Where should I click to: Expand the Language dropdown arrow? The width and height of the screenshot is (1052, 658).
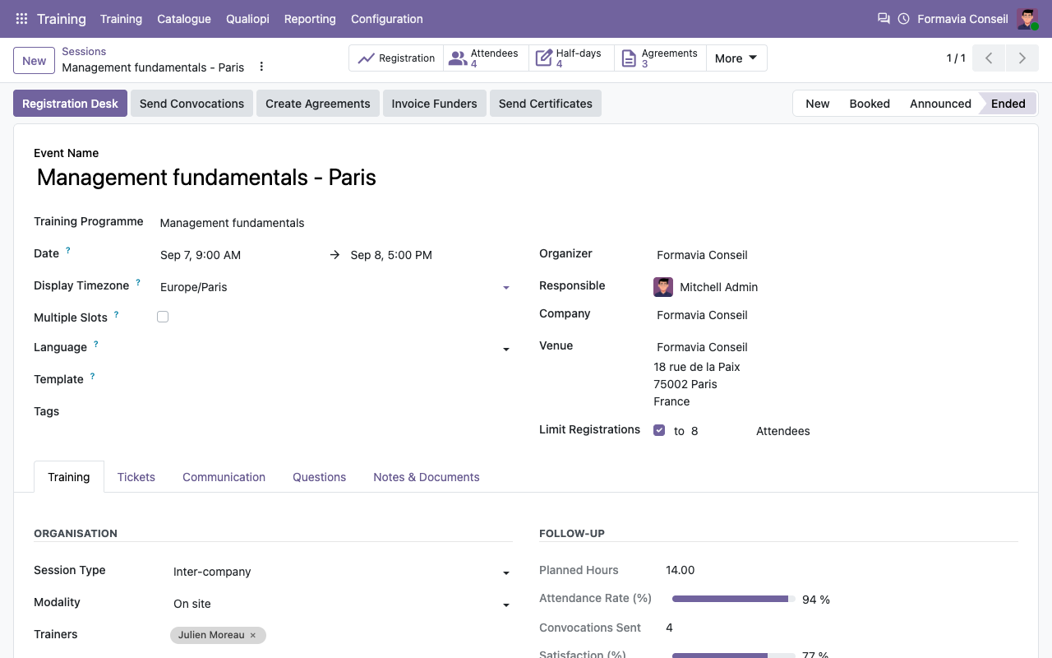pos(506,350)
